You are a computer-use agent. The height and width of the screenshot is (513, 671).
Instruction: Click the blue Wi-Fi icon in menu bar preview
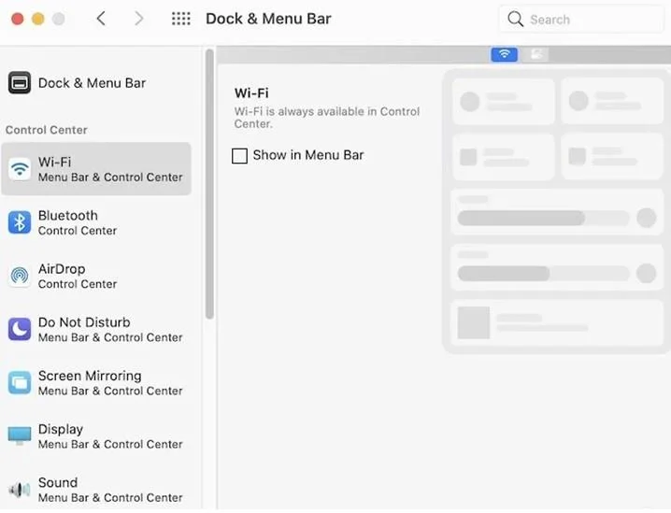(x=504, y=54)
